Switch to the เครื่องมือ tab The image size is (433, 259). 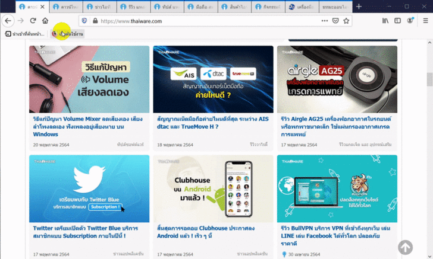click(302, 7)
